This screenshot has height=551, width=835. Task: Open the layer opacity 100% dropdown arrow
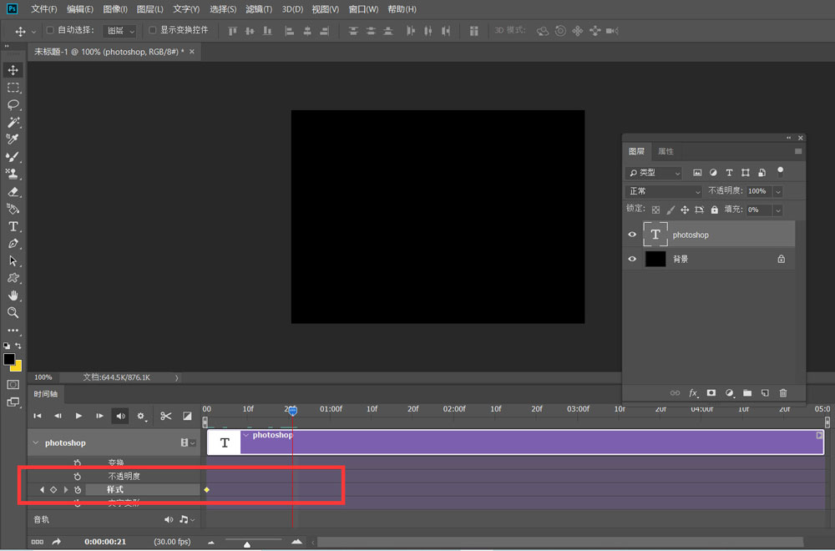[x=778, y=191]
